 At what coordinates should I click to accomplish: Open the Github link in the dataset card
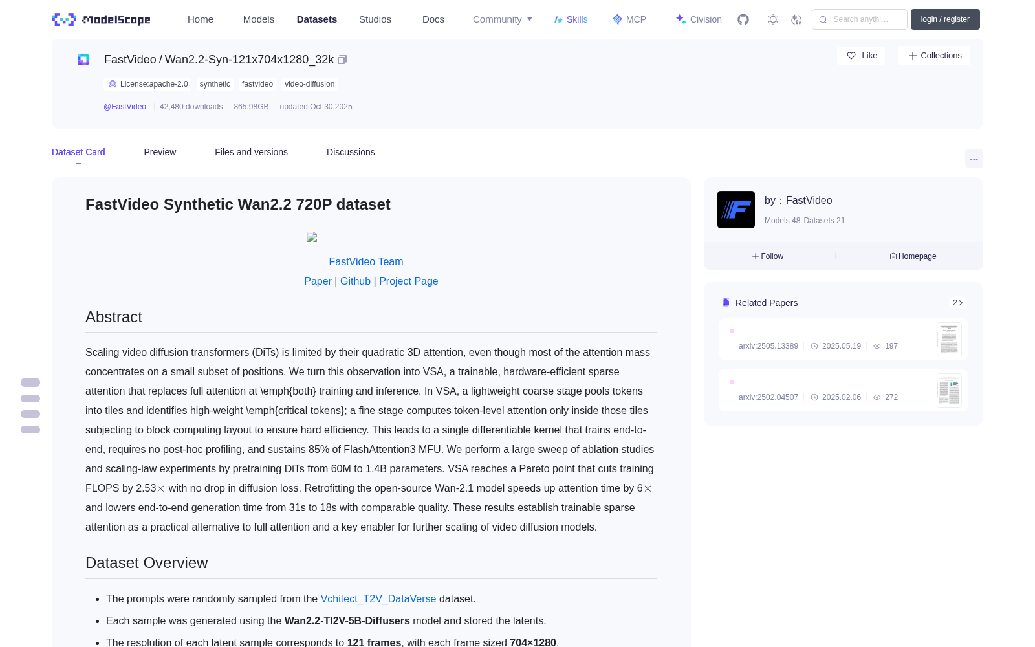tap(355, 281)
